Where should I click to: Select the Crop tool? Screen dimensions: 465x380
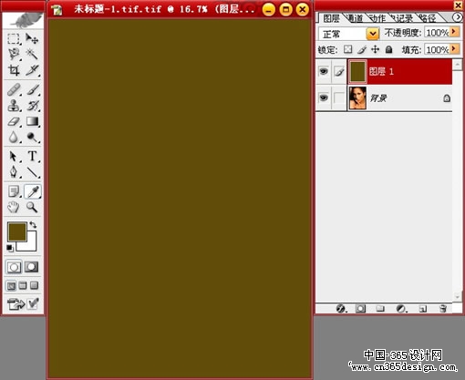pyautogui.click(x=14, y=70)
